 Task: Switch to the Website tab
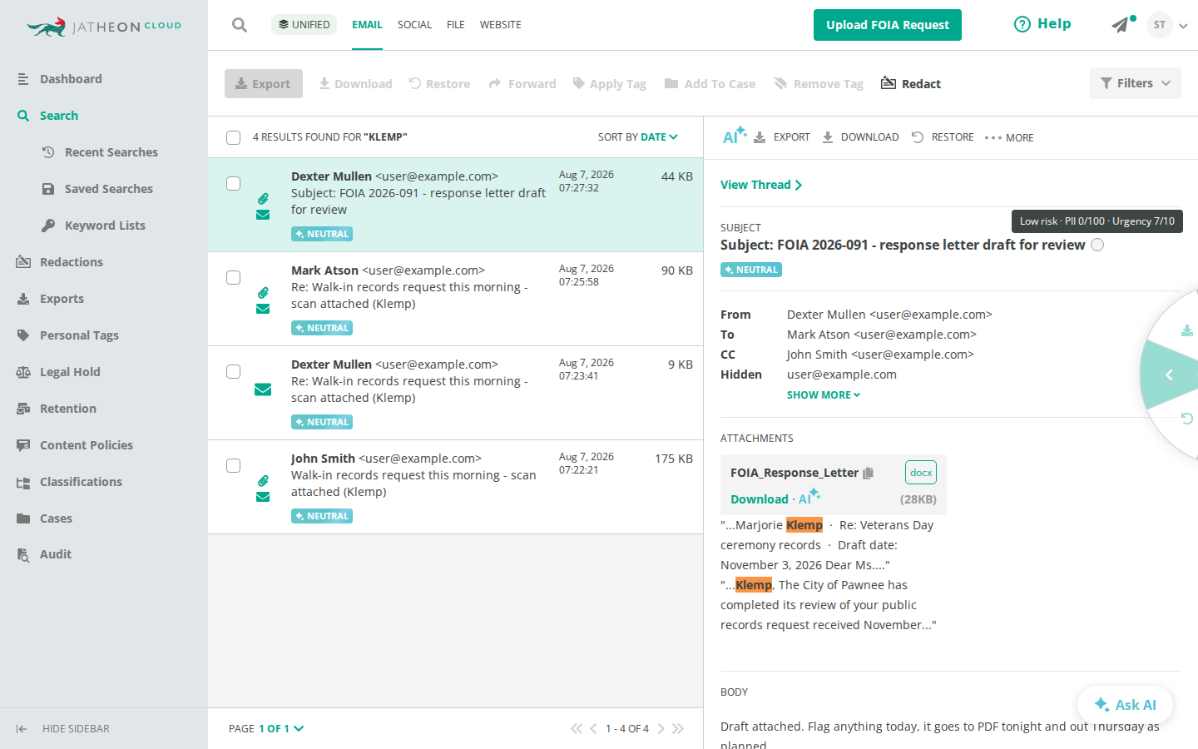pos(500,25)
